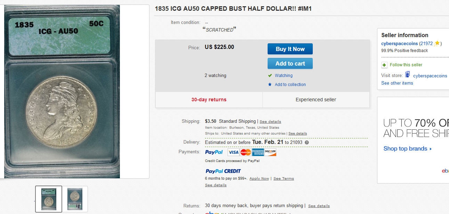Image resolution: width=449 pixels, height=214 pixels.
Task: Click the cyberspacecoins store icon
Action: pyautogui.click(x=408, y=75)
